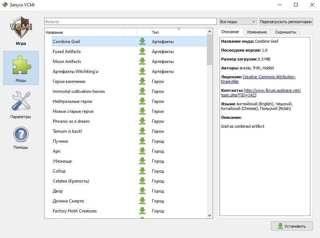Screen dimensions: 320x238
Task: Select the Моды puzzle piece icon
Action: tap(21, 68)
